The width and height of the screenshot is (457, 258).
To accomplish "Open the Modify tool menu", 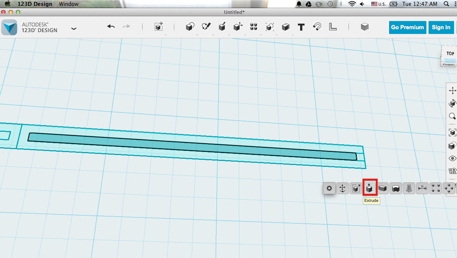I will [x=238, y=27].
